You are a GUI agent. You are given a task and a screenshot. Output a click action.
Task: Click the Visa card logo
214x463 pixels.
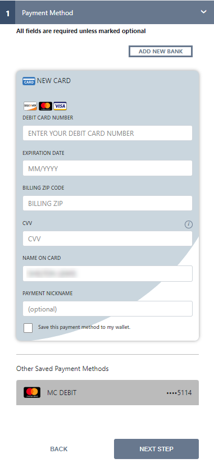(x=60, y=106)
